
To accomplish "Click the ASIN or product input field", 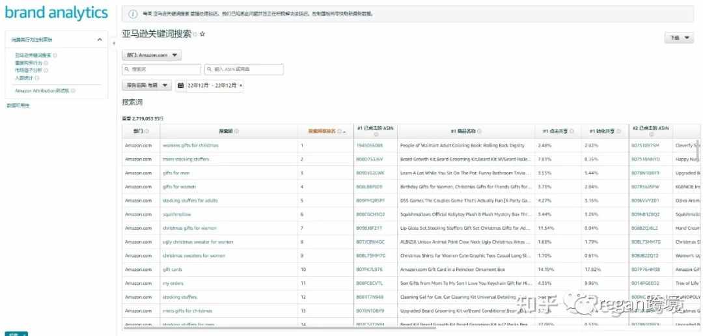I will click(x=243, y=69).
